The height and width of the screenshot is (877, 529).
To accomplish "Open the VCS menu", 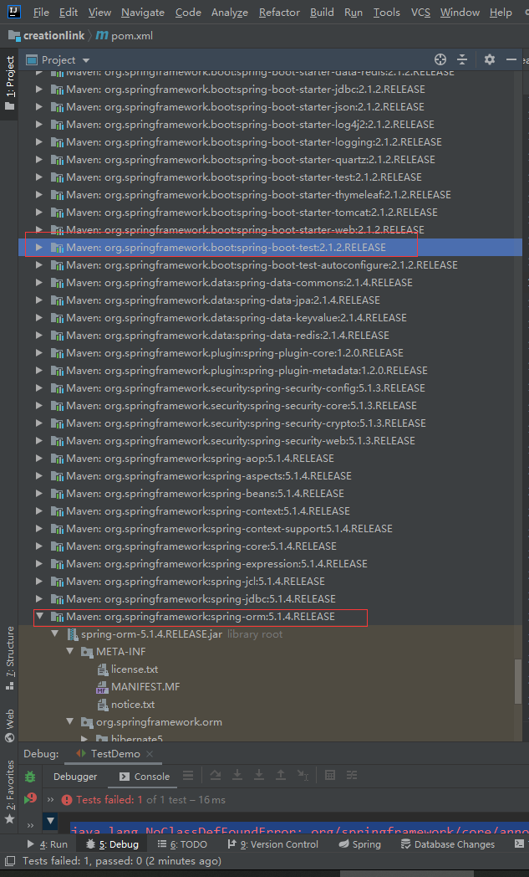I will pos(420,12).
